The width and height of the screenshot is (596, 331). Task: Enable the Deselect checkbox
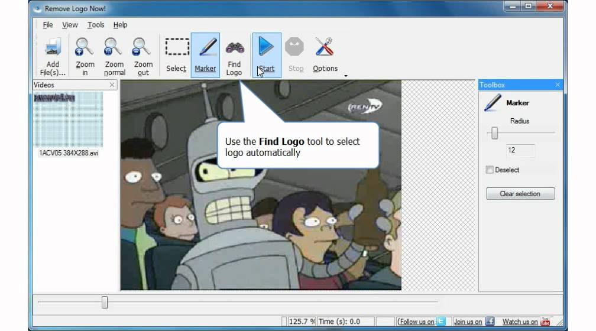point(490,170)
